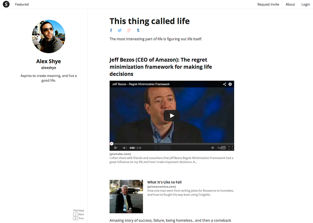The width and height of the screenshot is (313, 223).
Task: Click Alex Shye's round profile photo
Action: point(48,36)
